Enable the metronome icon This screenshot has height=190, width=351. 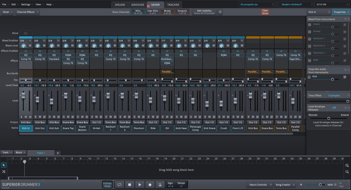(x=160, y=185)
